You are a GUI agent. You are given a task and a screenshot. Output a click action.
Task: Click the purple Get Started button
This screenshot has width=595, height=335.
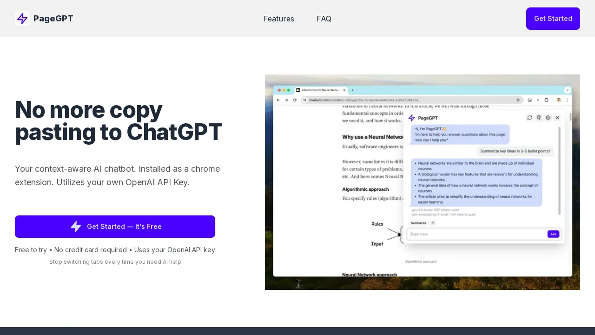point(553,19)
